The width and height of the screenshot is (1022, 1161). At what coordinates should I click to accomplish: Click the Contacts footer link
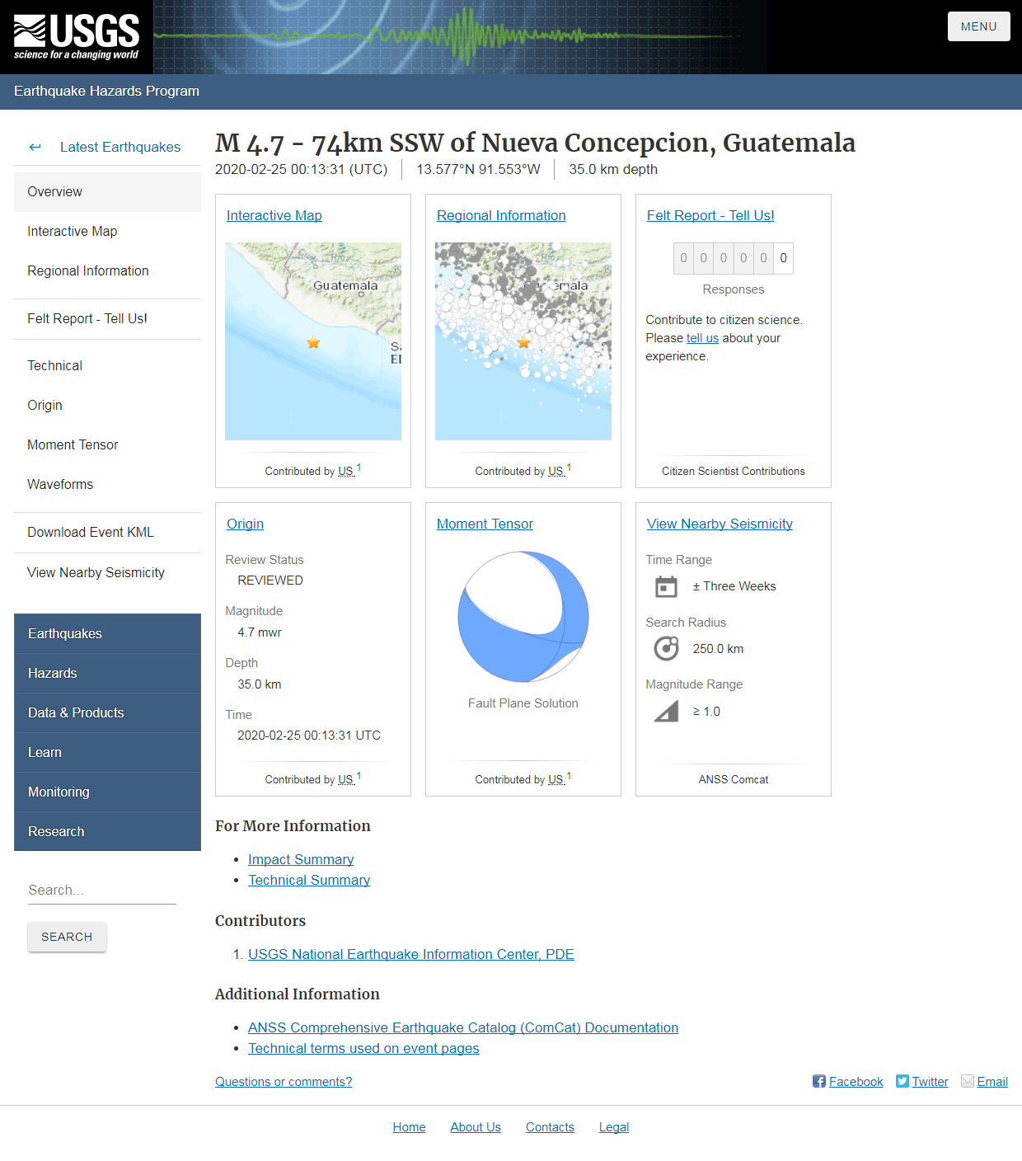pyautogui.click(x=550, y=1127)
